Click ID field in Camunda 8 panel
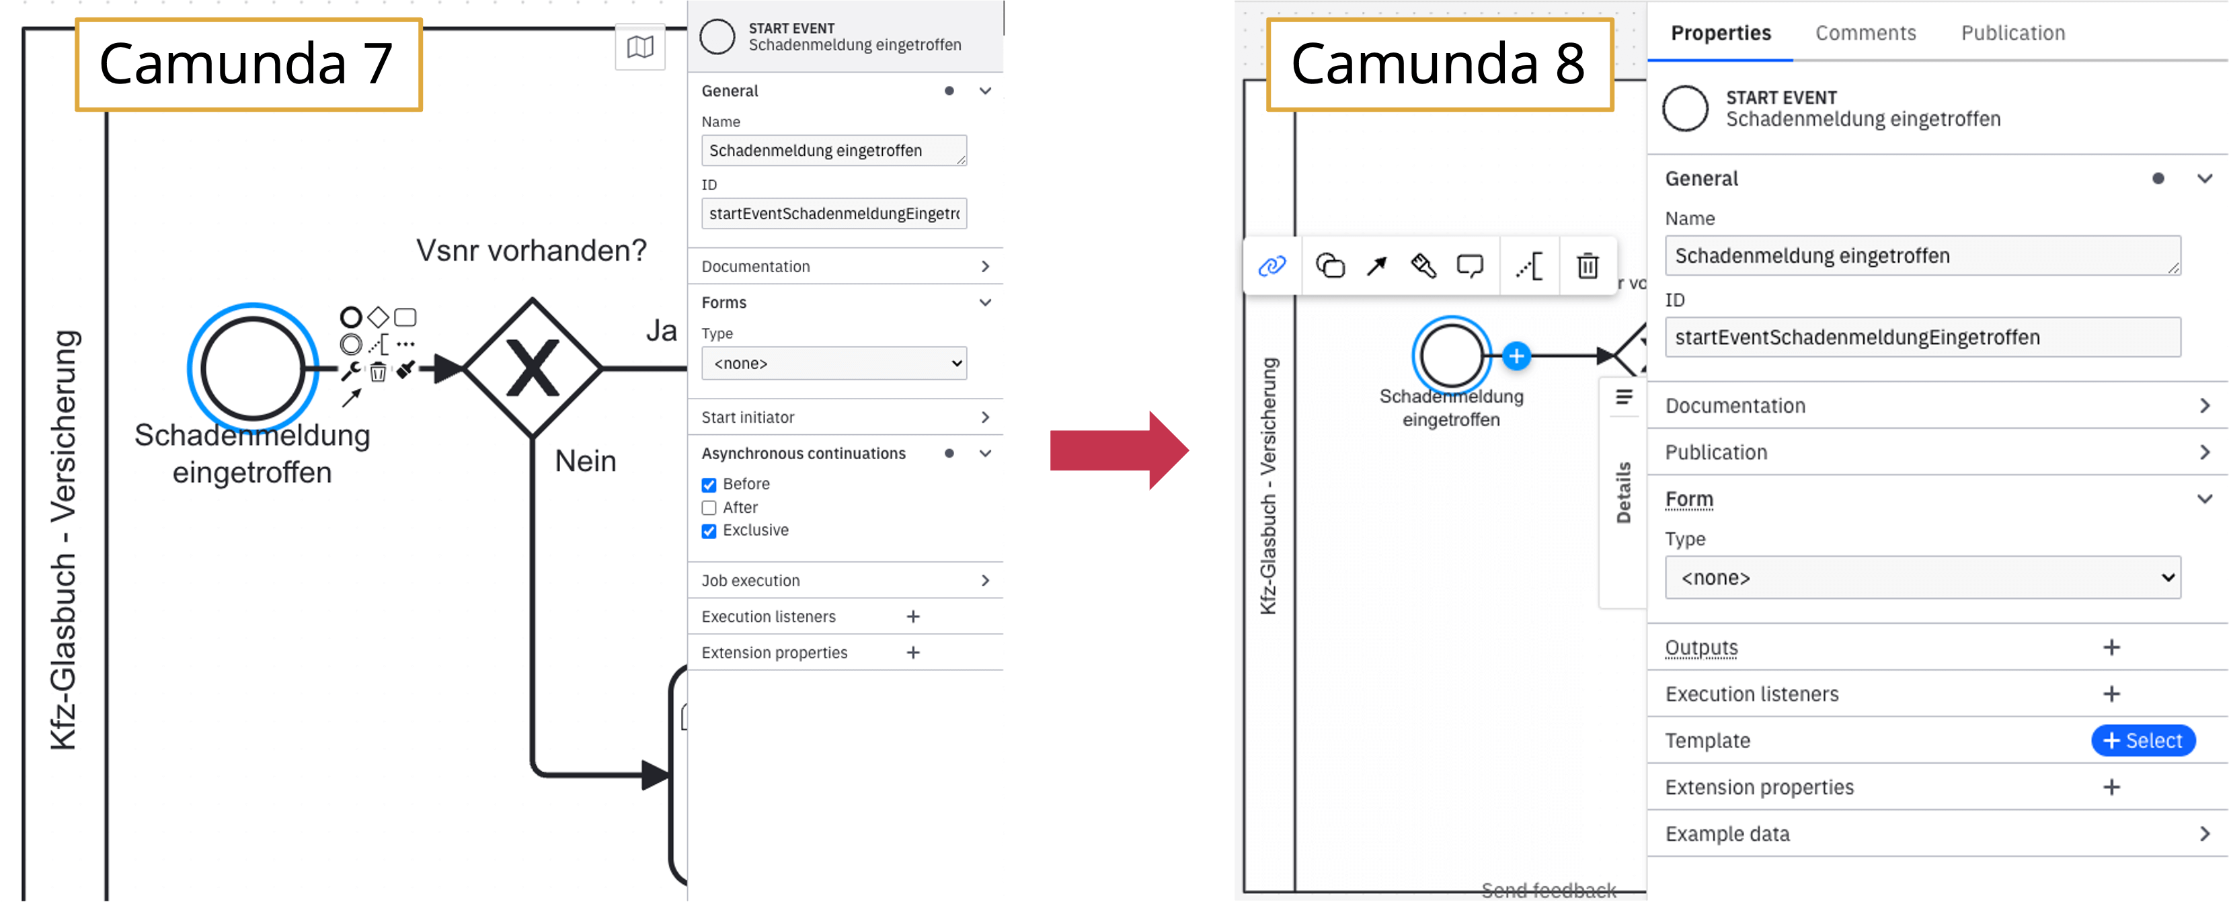This screenshot has height=902, width=2231. [1922, 337]
